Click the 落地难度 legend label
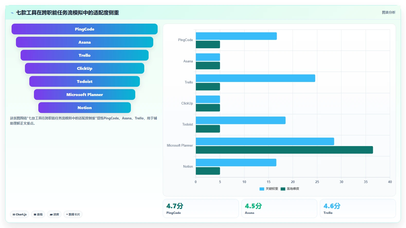Viewport: 406px width, 228px height. pyautogui.click(x=293, y=189)
